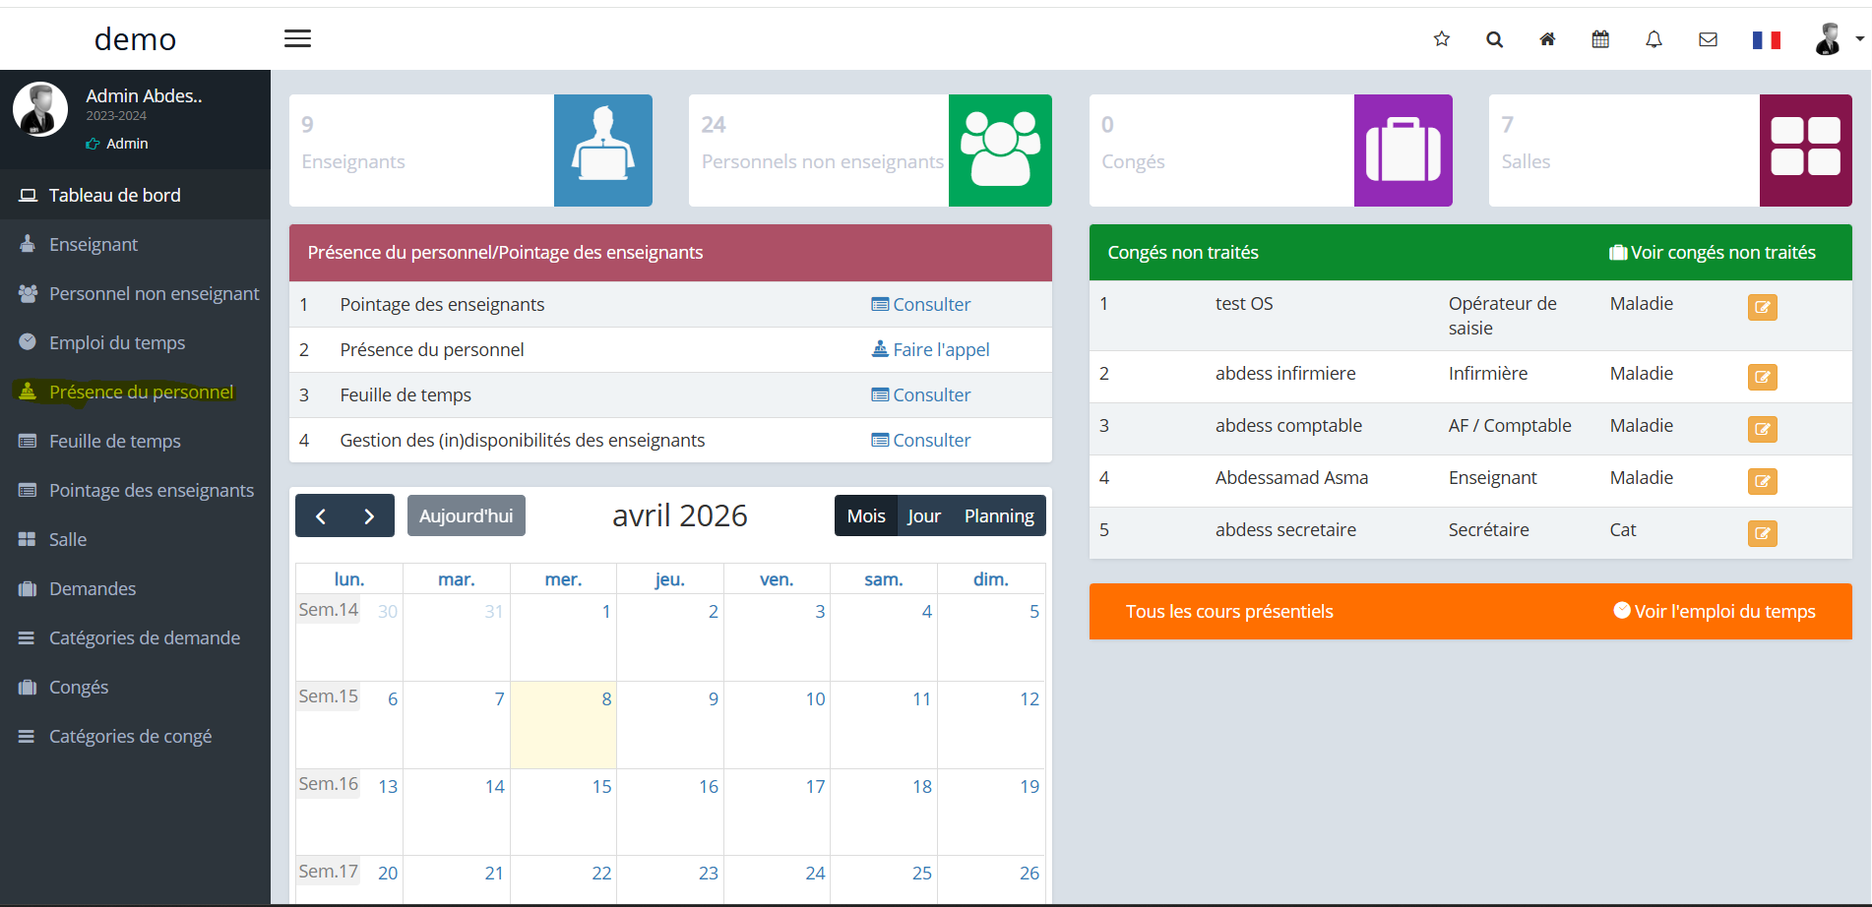The image size is (1872, 907).
Task: Click the French flag language icon
Action: (1766, 40)
